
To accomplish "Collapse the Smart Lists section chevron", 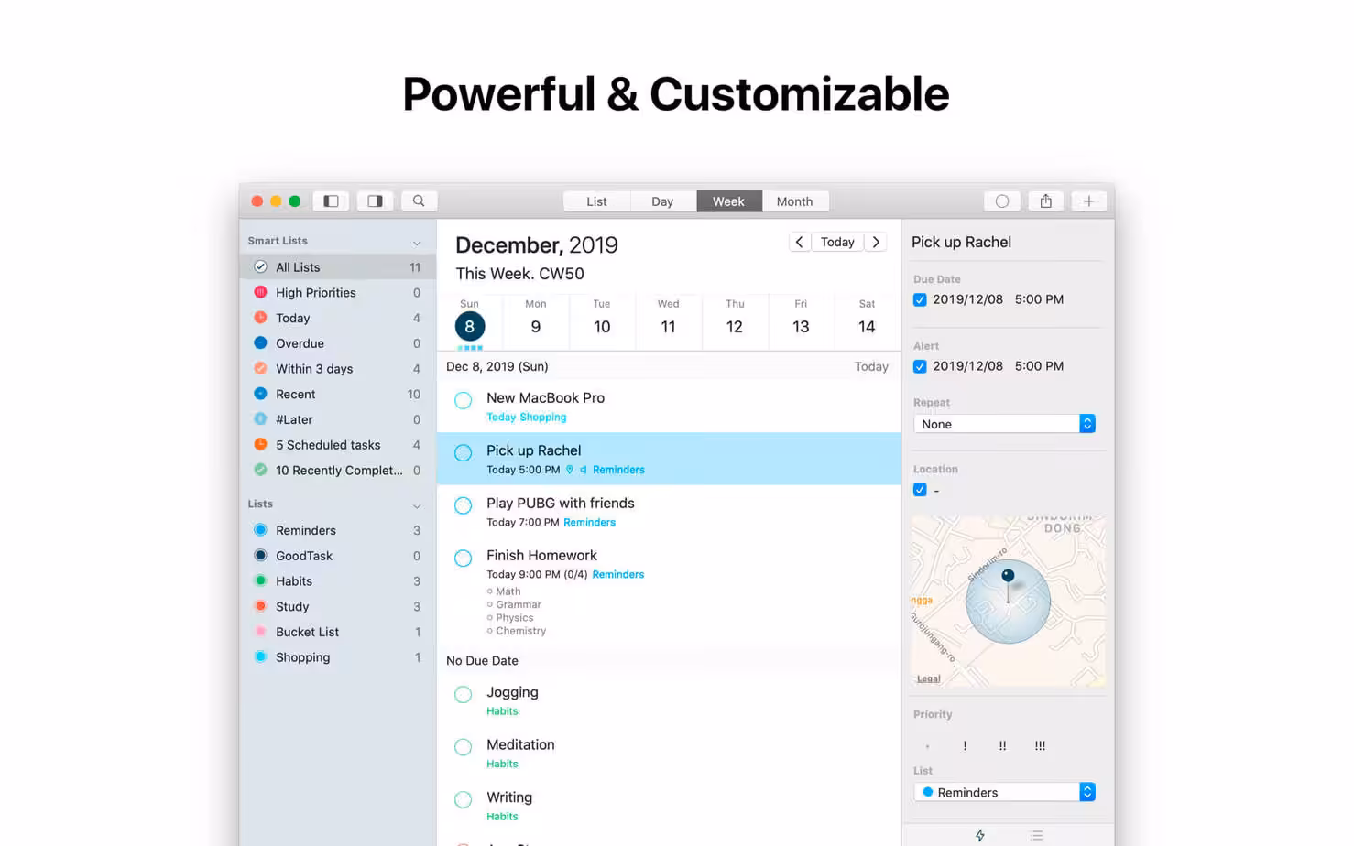I will click(x=417, y=243).
